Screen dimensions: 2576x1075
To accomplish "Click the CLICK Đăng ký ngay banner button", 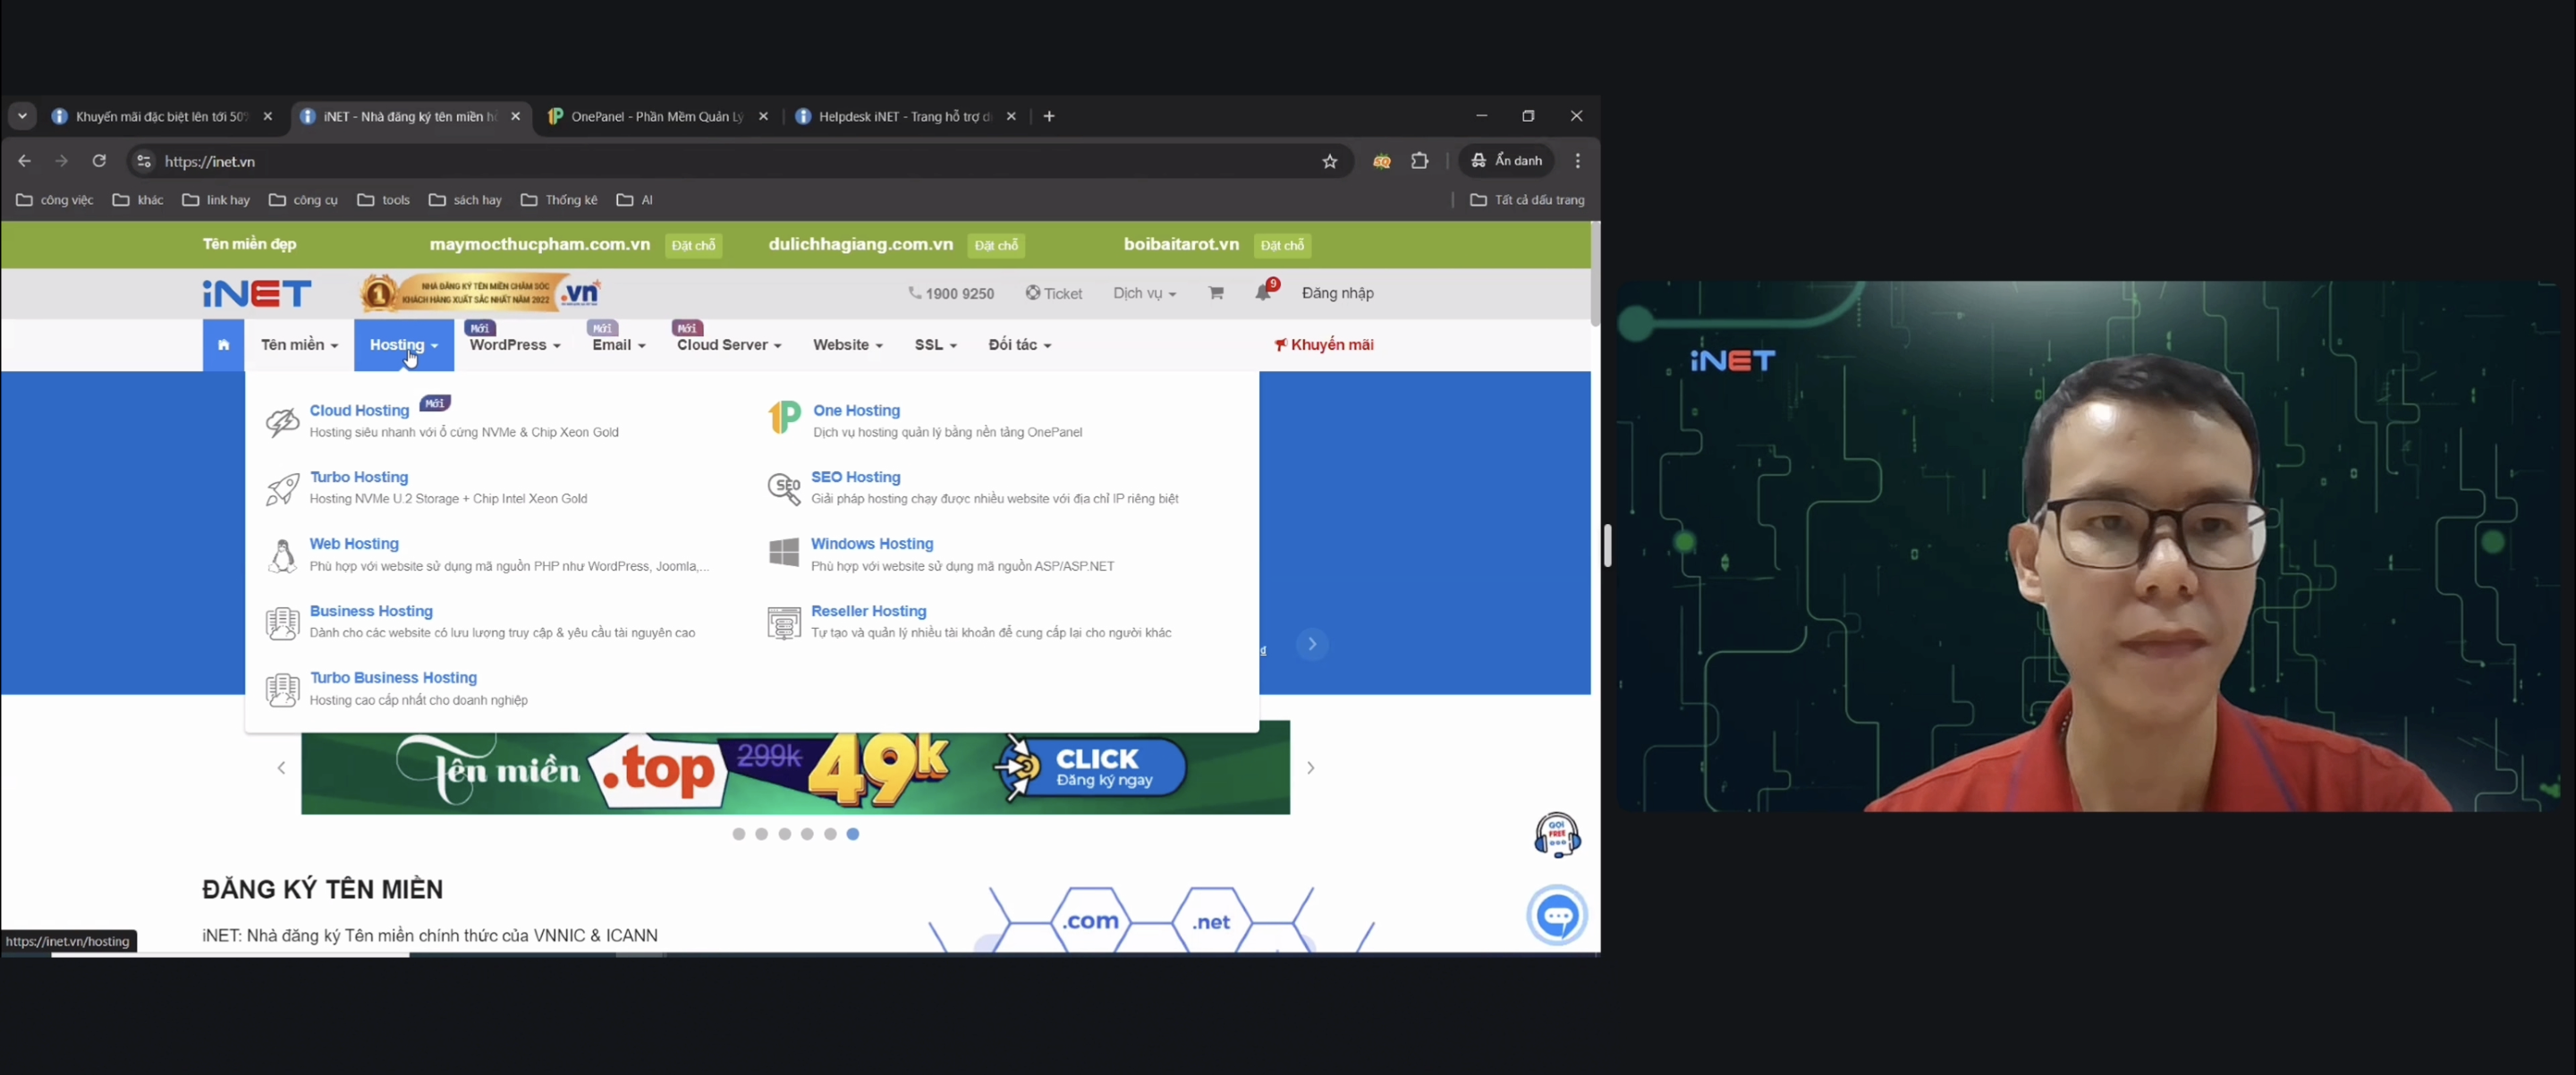I will click(1093, 768).
